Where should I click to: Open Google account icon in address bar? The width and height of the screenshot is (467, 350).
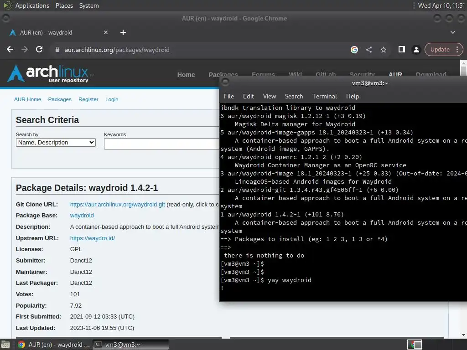[x=354, y=50]
